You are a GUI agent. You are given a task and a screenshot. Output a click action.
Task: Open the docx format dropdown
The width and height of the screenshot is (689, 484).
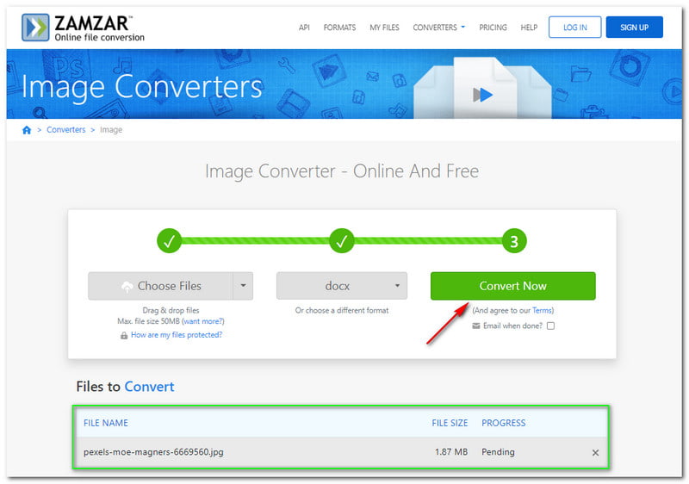[x=341, y=286]
